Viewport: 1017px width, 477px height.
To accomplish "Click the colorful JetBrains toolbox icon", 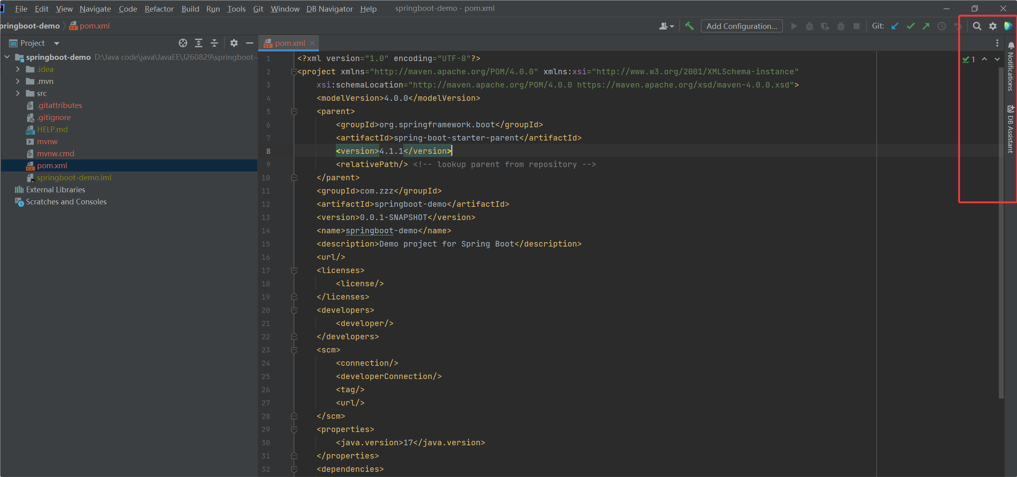I will coord(1008,26).
